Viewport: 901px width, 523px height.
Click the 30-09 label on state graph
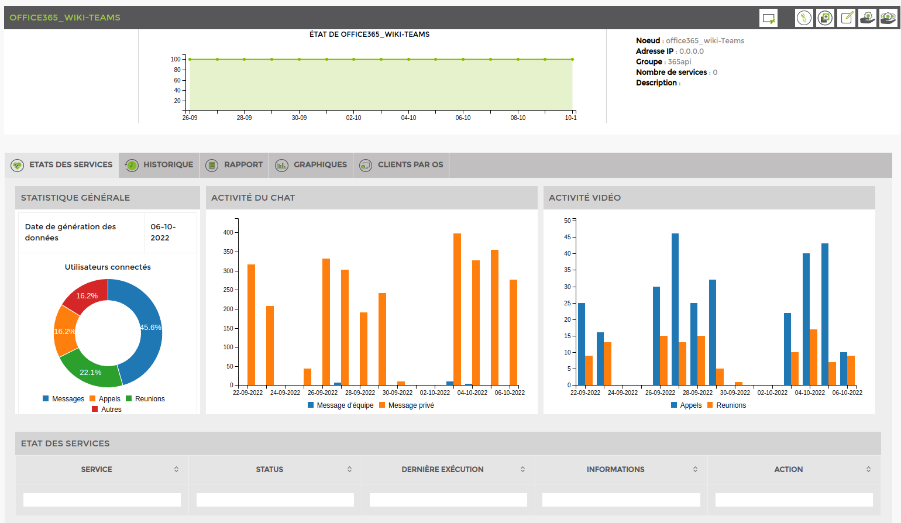(x=299, y=118)
